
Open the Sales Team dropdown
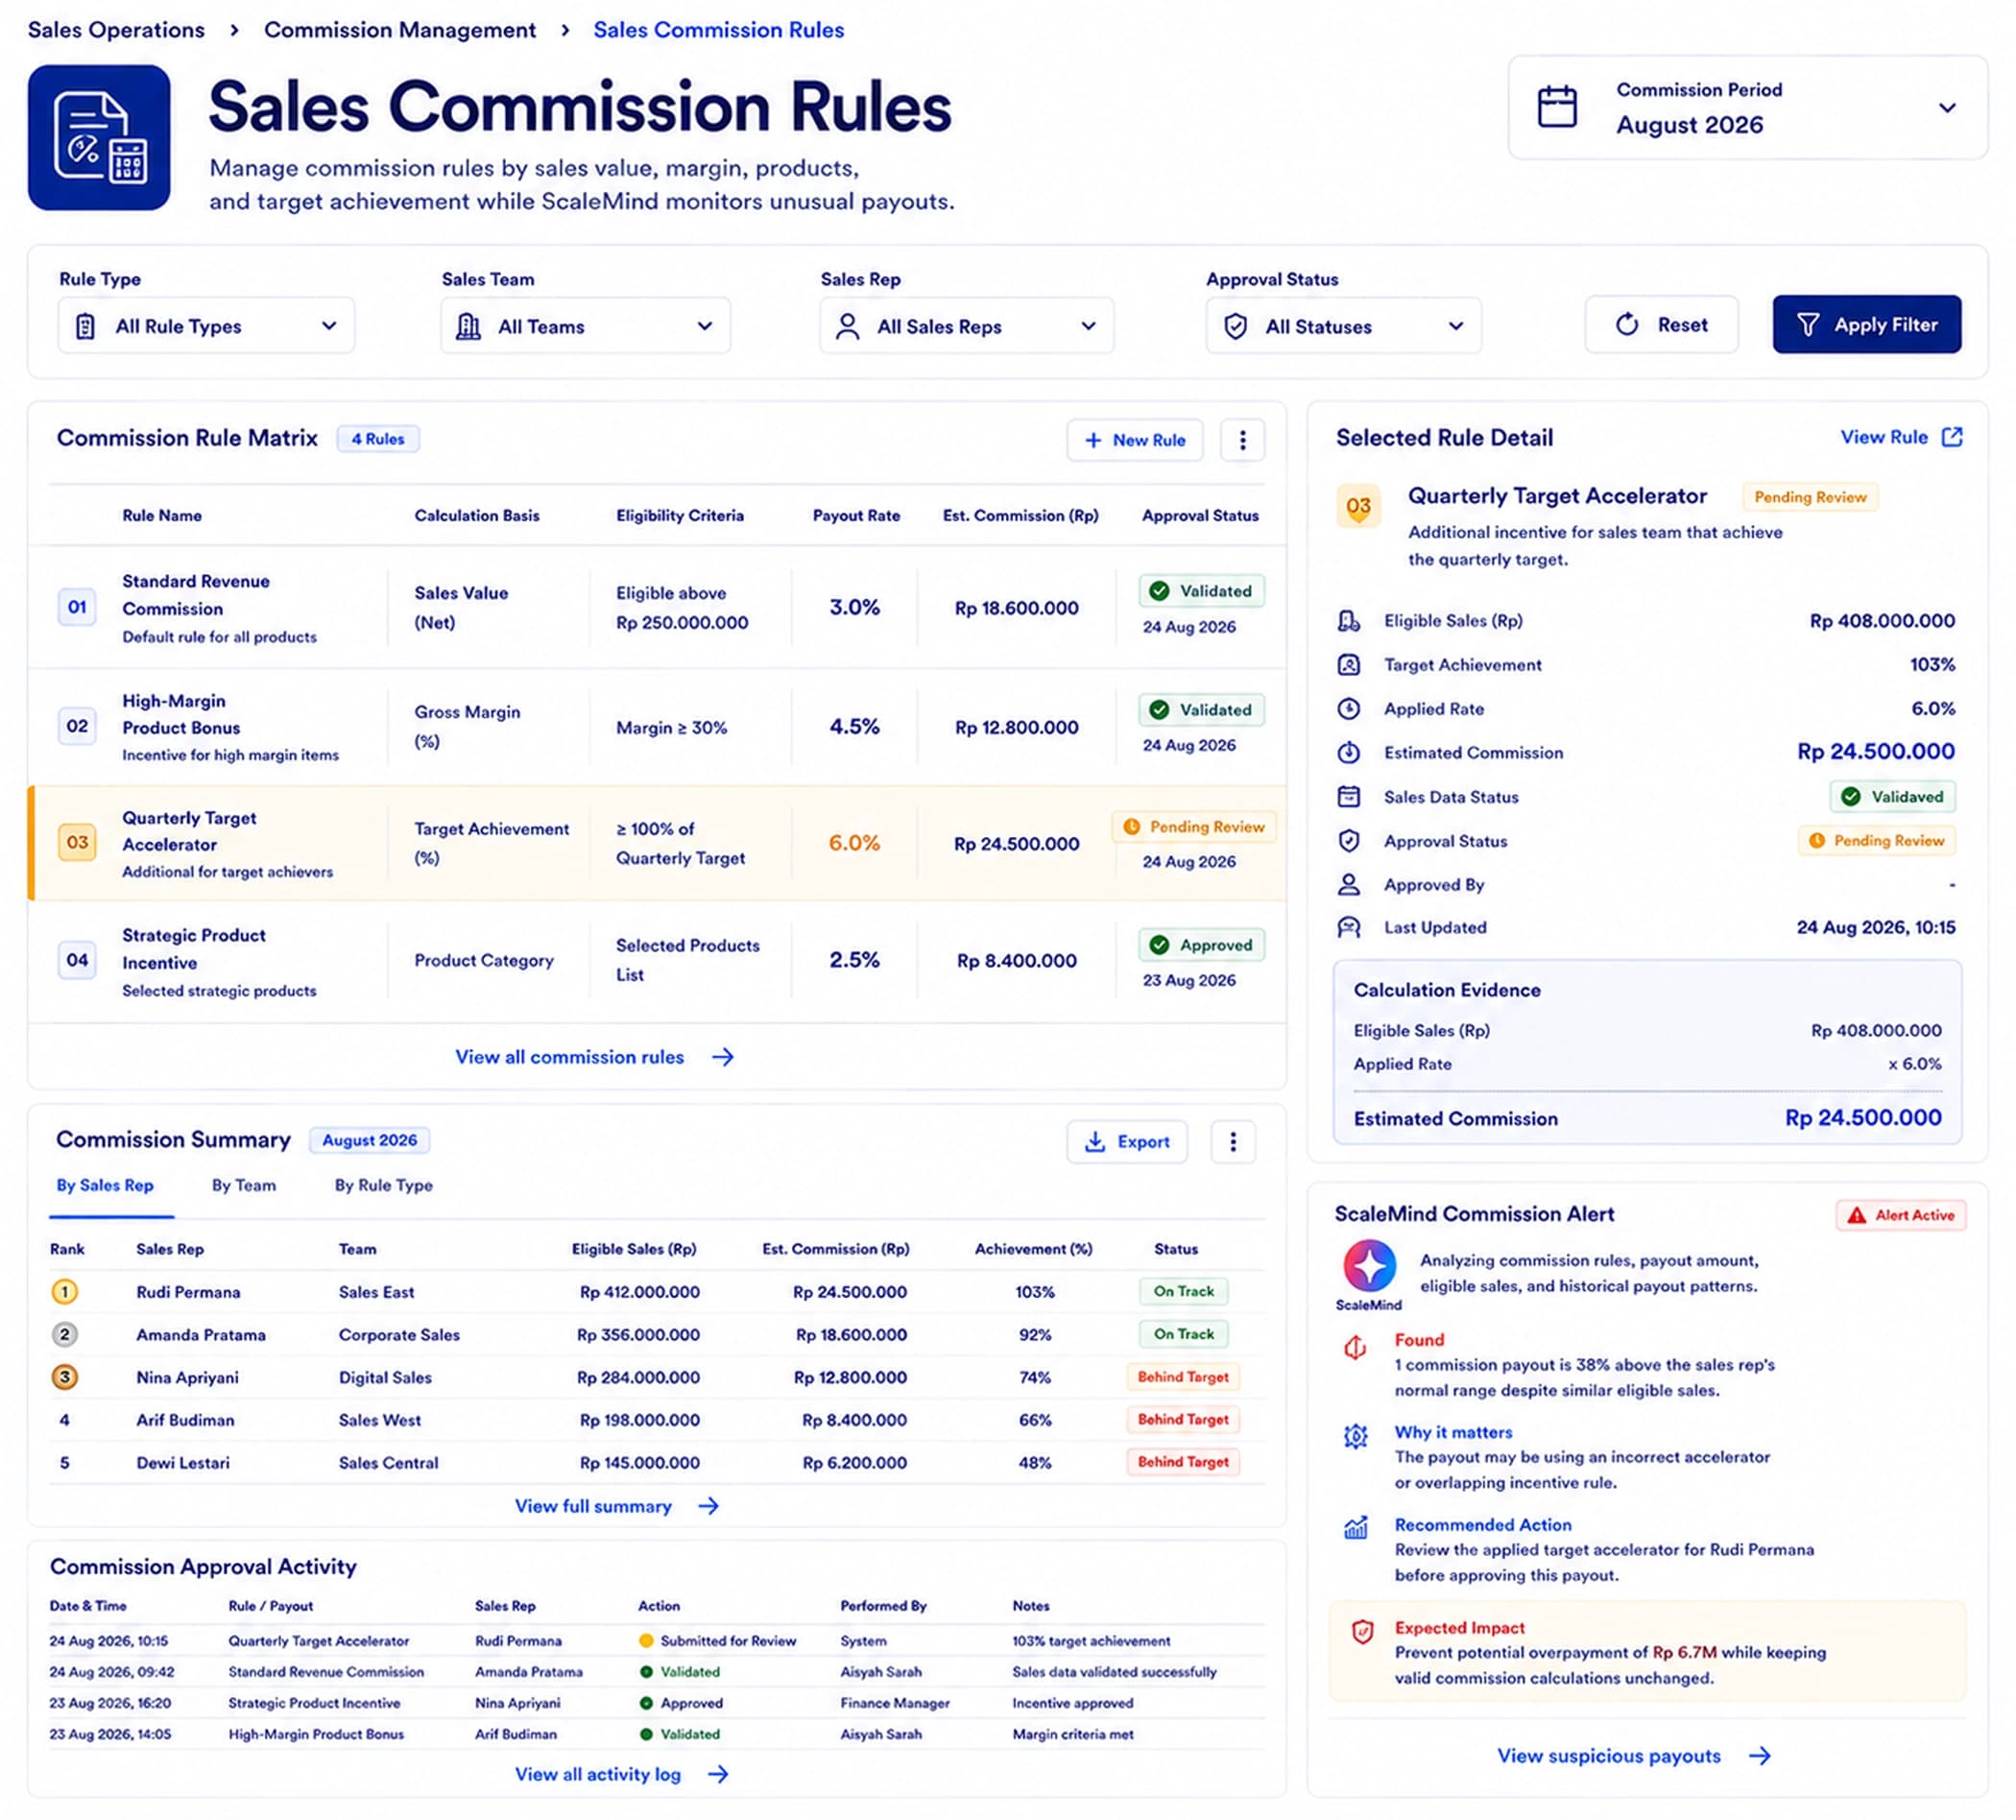tap(586, 326)
